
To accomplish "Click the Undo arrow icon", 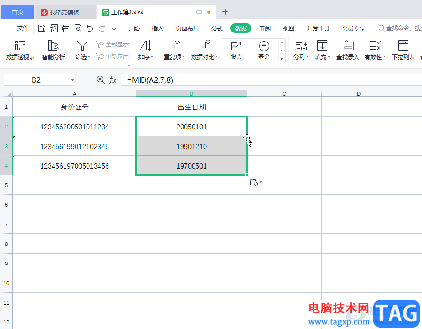I will tap(90, 28).
